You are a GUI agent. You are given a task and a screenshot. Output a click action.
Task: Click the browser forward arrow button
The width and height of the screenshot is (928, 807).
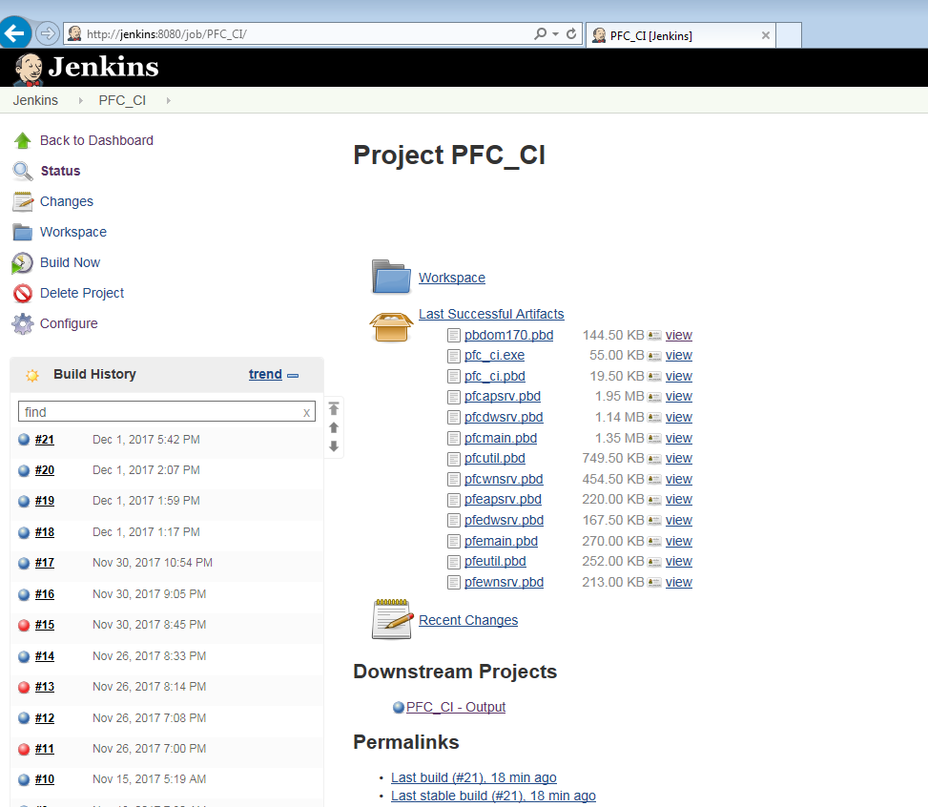(x=48, y=33)
